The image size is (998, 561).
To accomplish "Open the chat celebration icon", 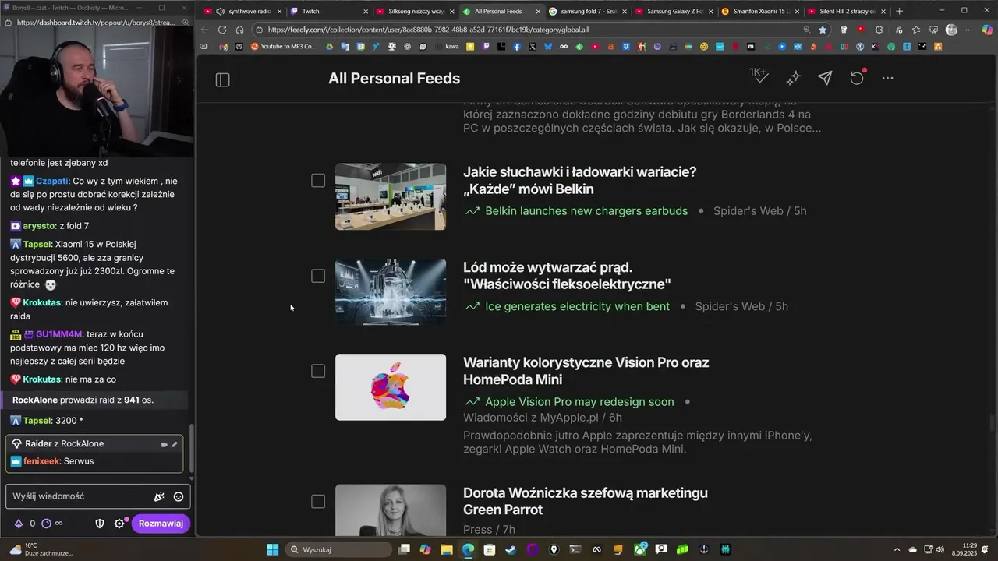I will [x=159, y=496].
